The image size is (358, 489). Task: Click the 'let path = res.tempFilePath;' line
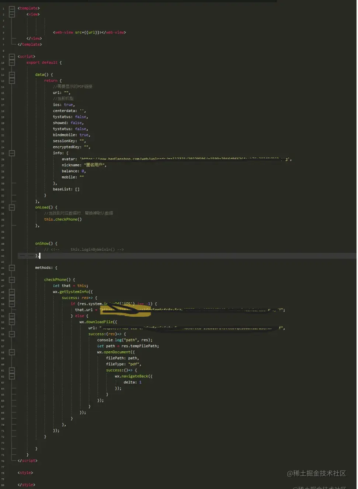(x=128, y=346)
